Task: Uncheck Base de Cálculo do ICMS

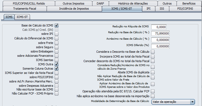Action: (x=57, y=25)
